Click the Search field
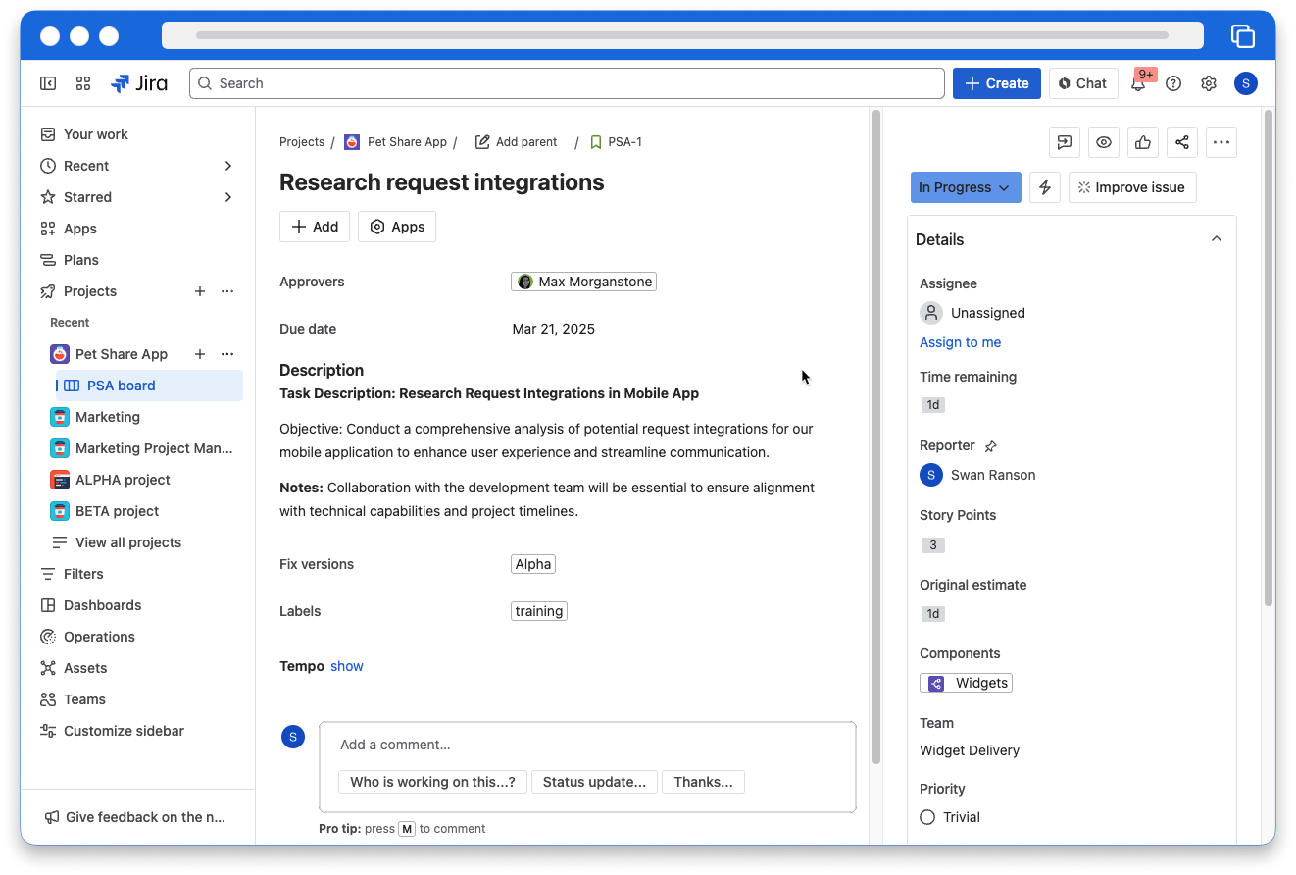The image size is (1296, 875). click(x=567, y=83)
